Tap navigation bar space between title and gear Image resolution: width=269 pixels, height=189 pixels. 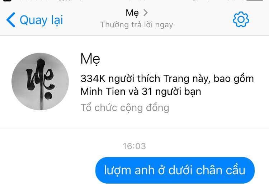202,19
